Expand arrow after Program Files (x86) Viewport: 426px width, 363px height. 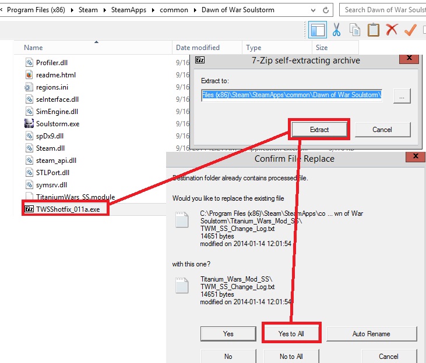tap(72, 10)
